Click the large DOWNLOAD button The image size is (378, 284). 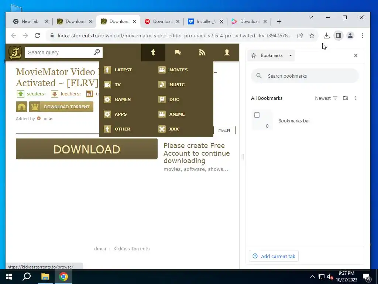click(x=86, y=149)
